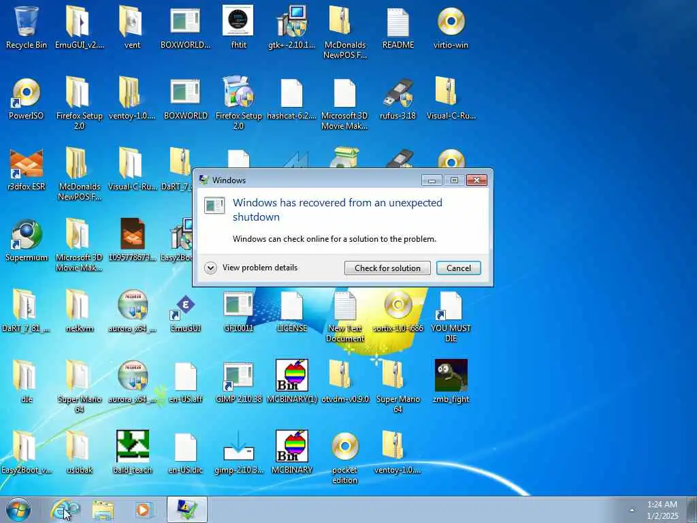The image size is (697, 523).
Task: Activate problem report taskbar button
Action: point(187,509)
